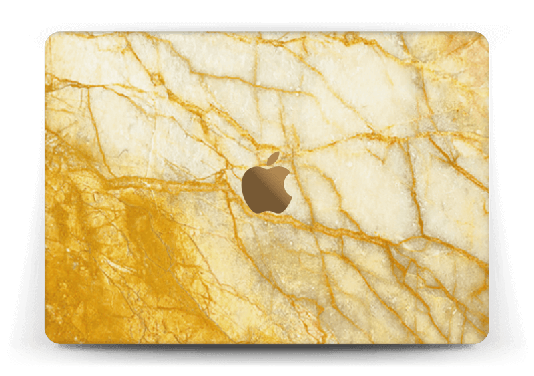This screenshot has width=534, height=376.
Task: Click the Apple logo on the laptop skin
Action: coord(266,184)
